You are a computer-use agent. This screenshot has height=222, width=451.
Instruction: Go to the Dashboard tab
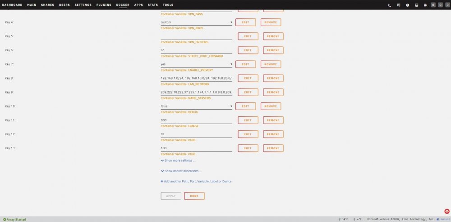pos(12,5)
